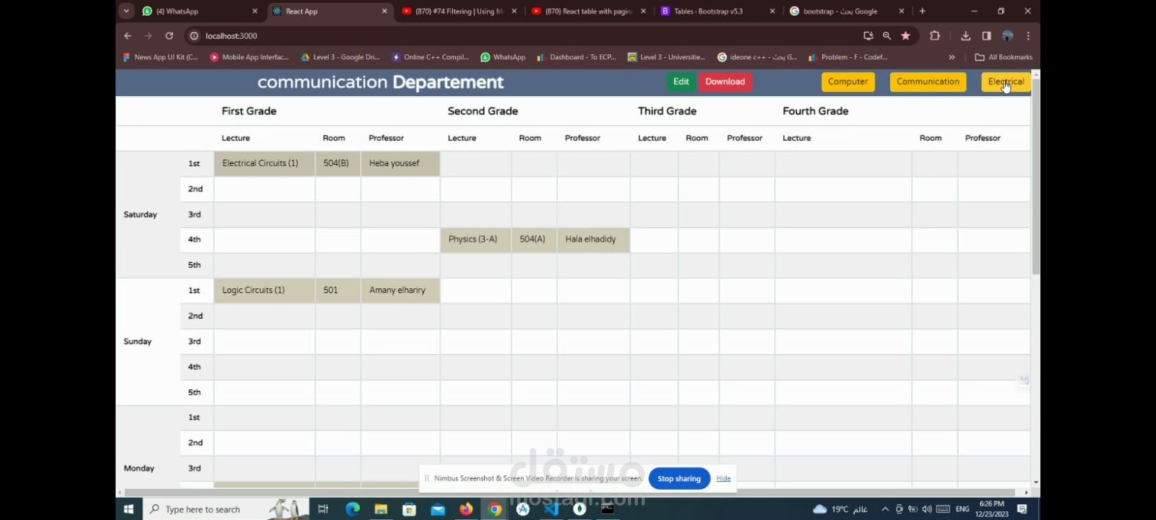Go back with the browser back arrow

point(128,35)
